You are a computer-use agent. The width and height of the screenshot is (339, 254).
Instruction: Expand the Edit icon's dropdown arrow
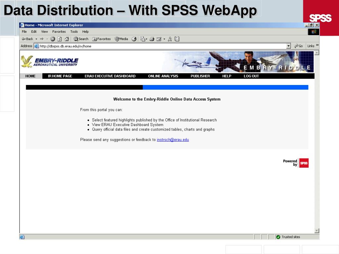pyautogui.click(x=164, y=39)
